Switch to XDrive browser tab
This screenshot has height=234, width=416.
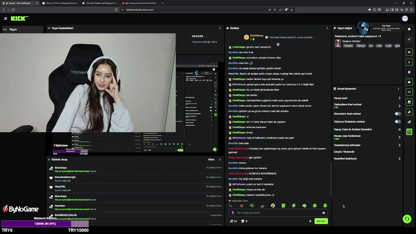(60, 3)
